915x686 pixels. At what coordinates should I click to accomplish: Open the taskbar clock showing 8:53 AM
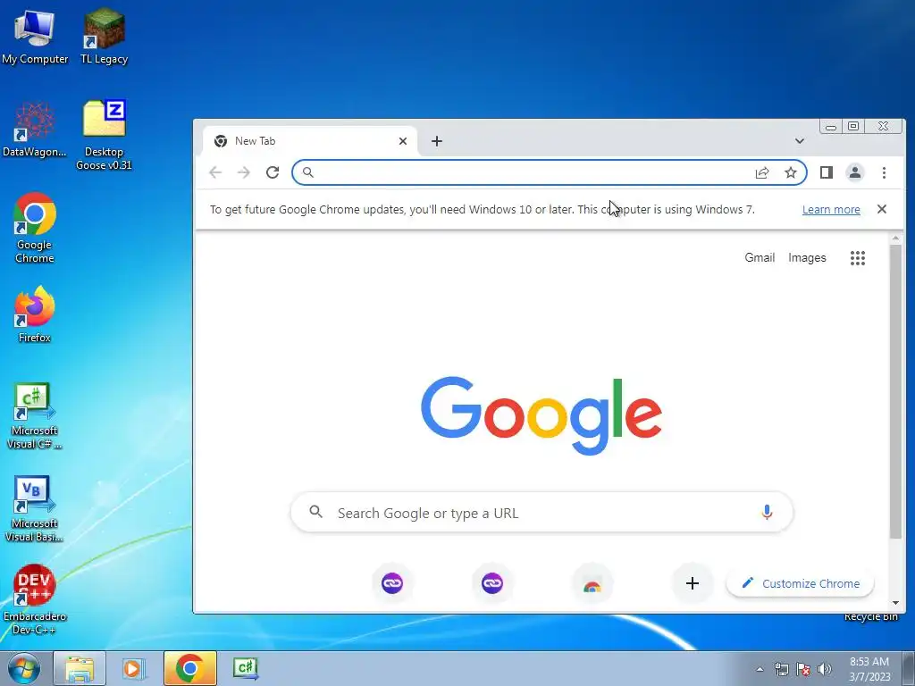(869, 669)
